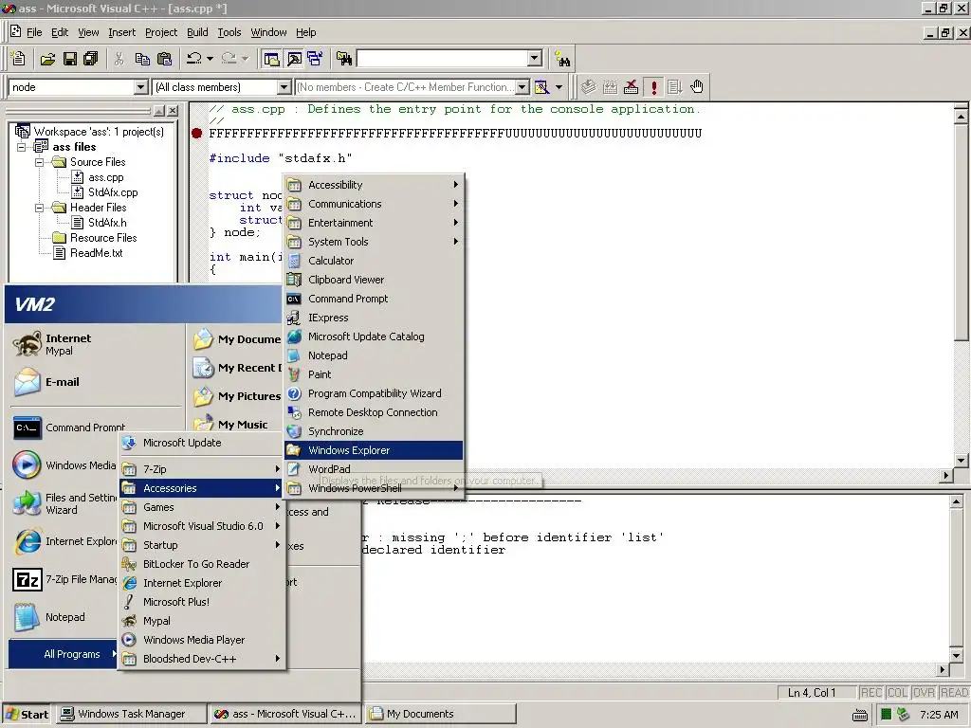
Task: Collapse the 'ass files' tree node
Action: pyautogui.click(x=22, y=147)
